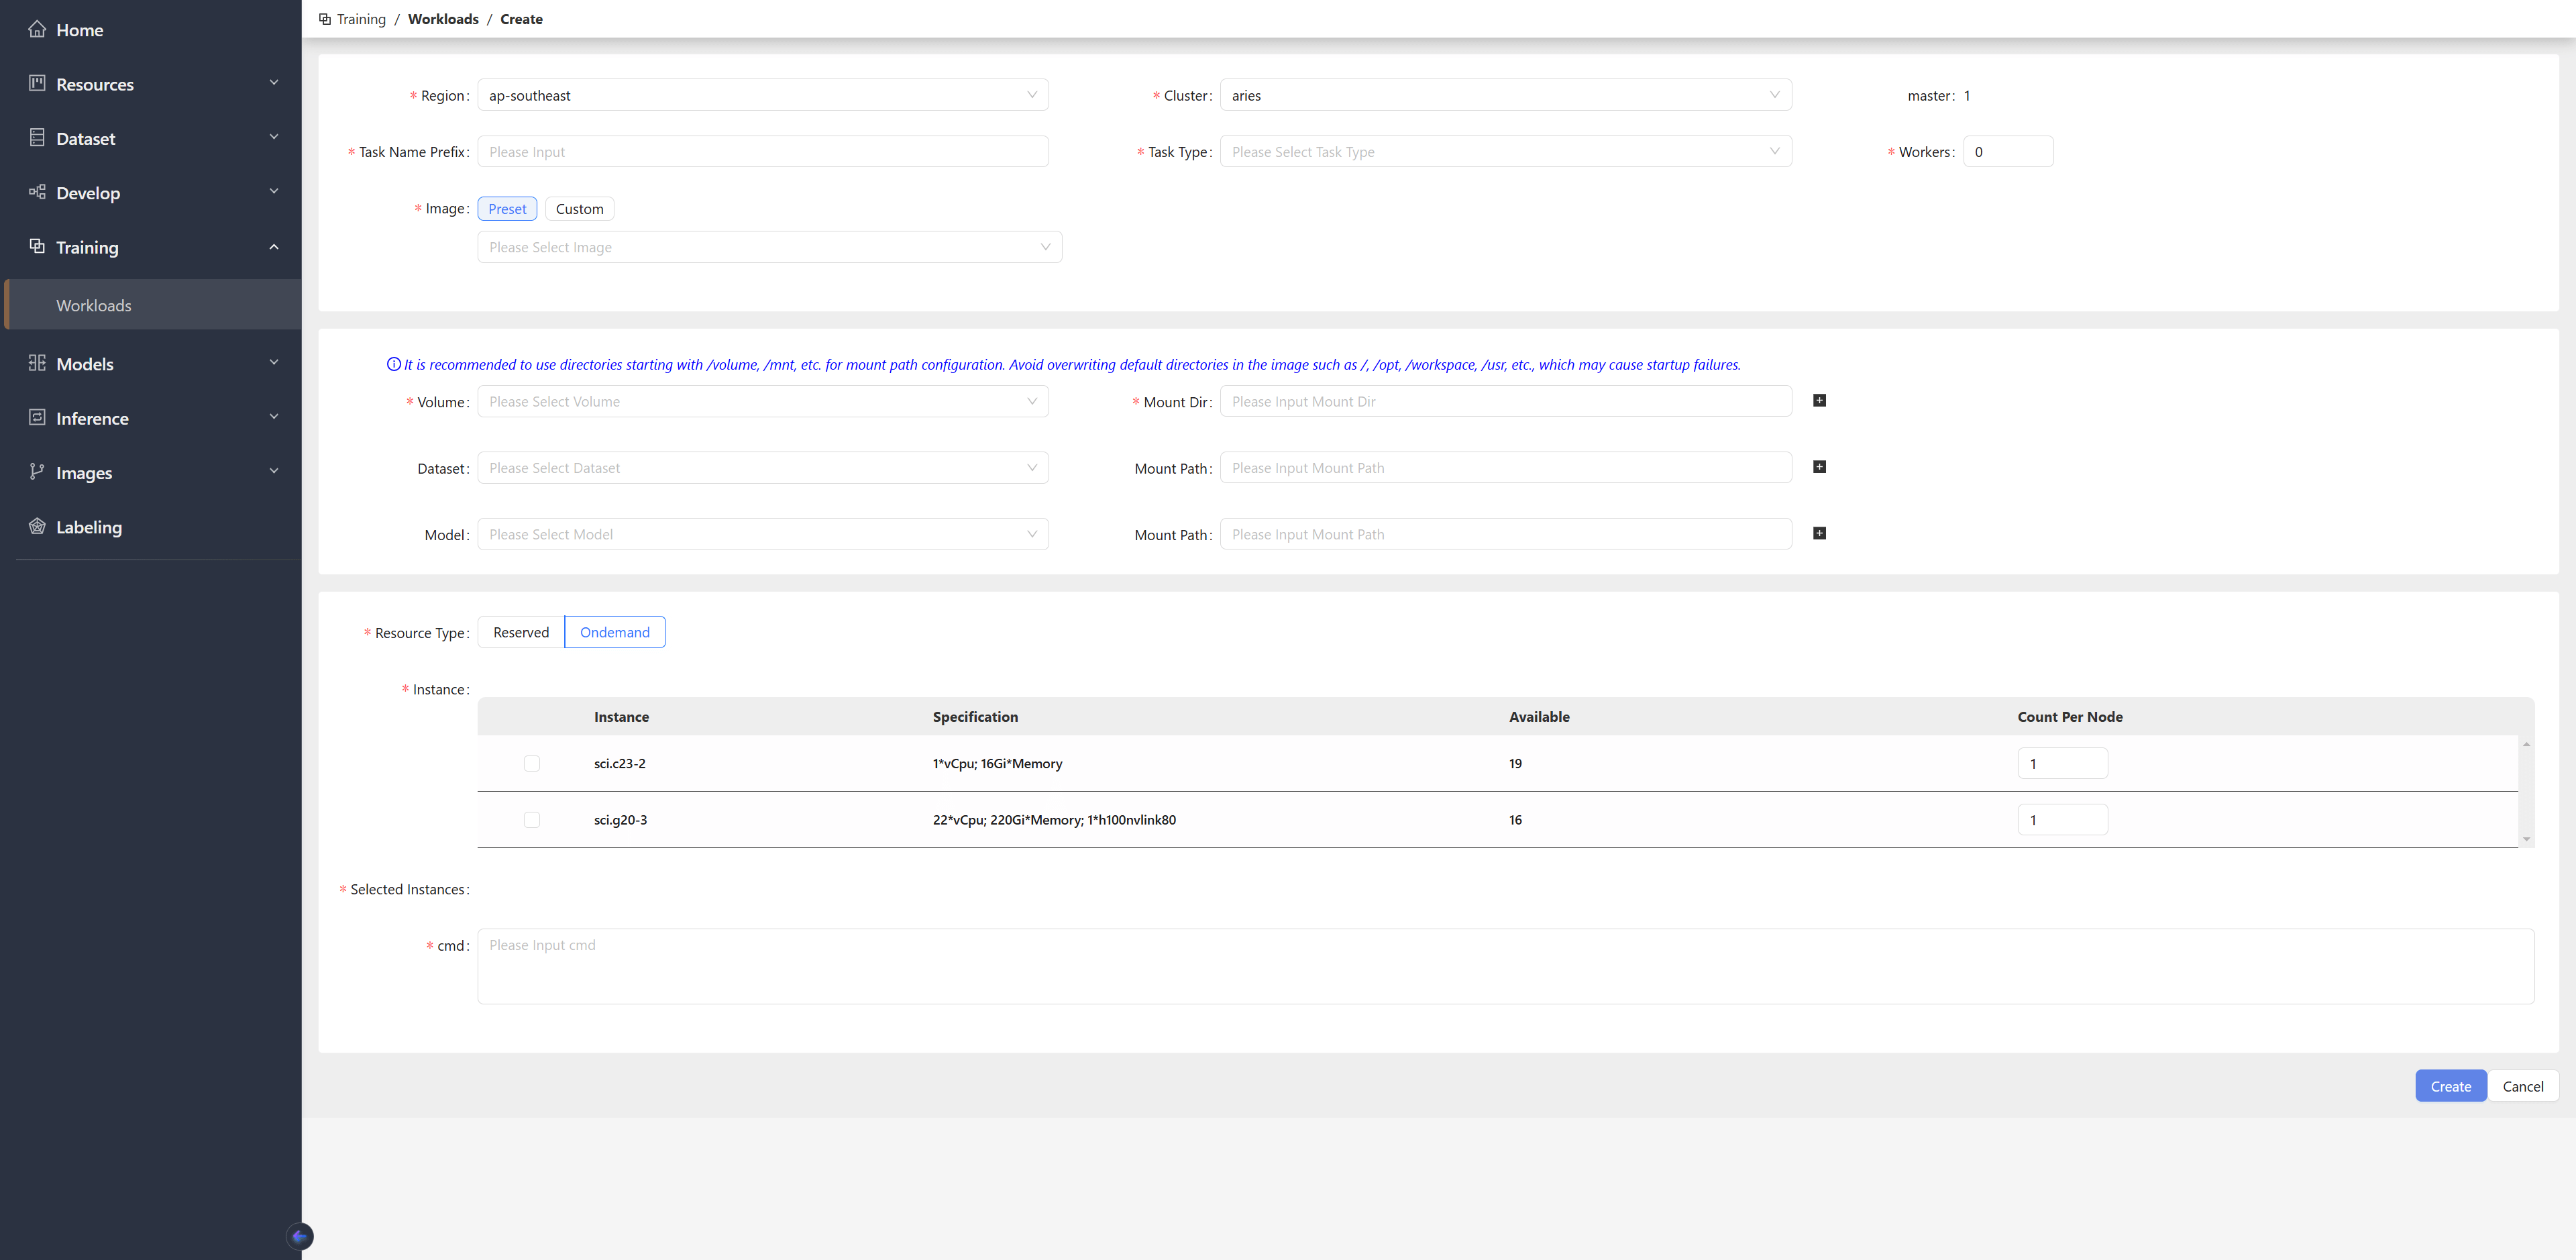Open Images menu item
Screen dimensions: 2576x1260
pyautogui.click(x=84, y=472)
